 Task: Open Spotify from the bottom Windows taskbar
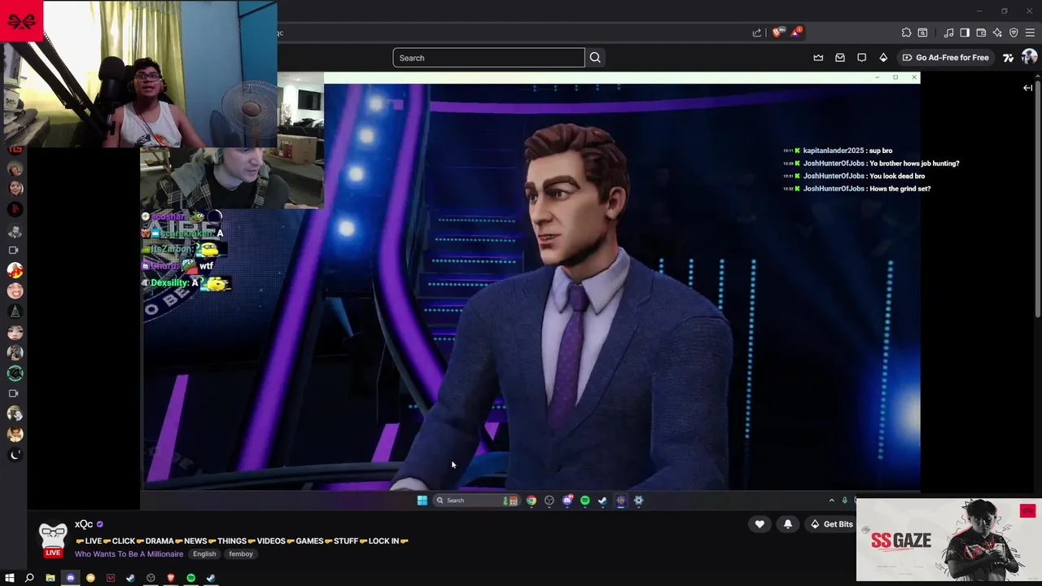click(x=190, y=578)
